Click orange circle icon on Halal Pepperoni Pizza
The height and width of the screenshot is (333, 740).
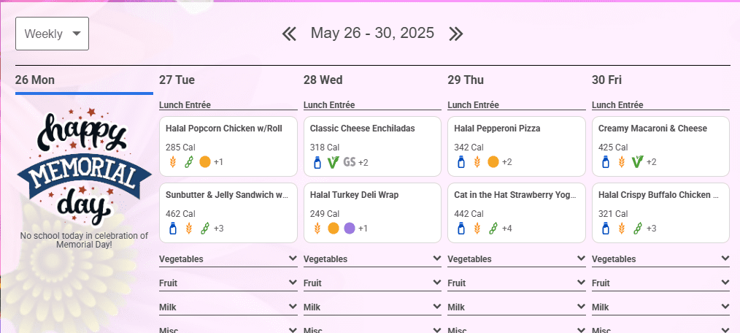coord(493,162)
